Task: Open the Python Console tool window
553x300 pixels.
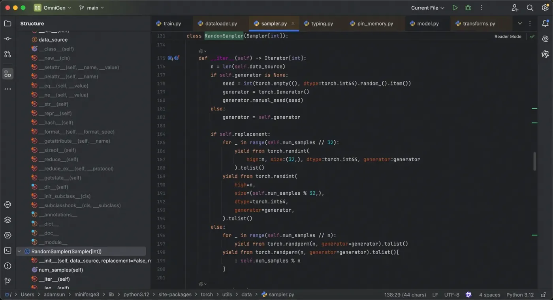Action: tap(8, 205)
